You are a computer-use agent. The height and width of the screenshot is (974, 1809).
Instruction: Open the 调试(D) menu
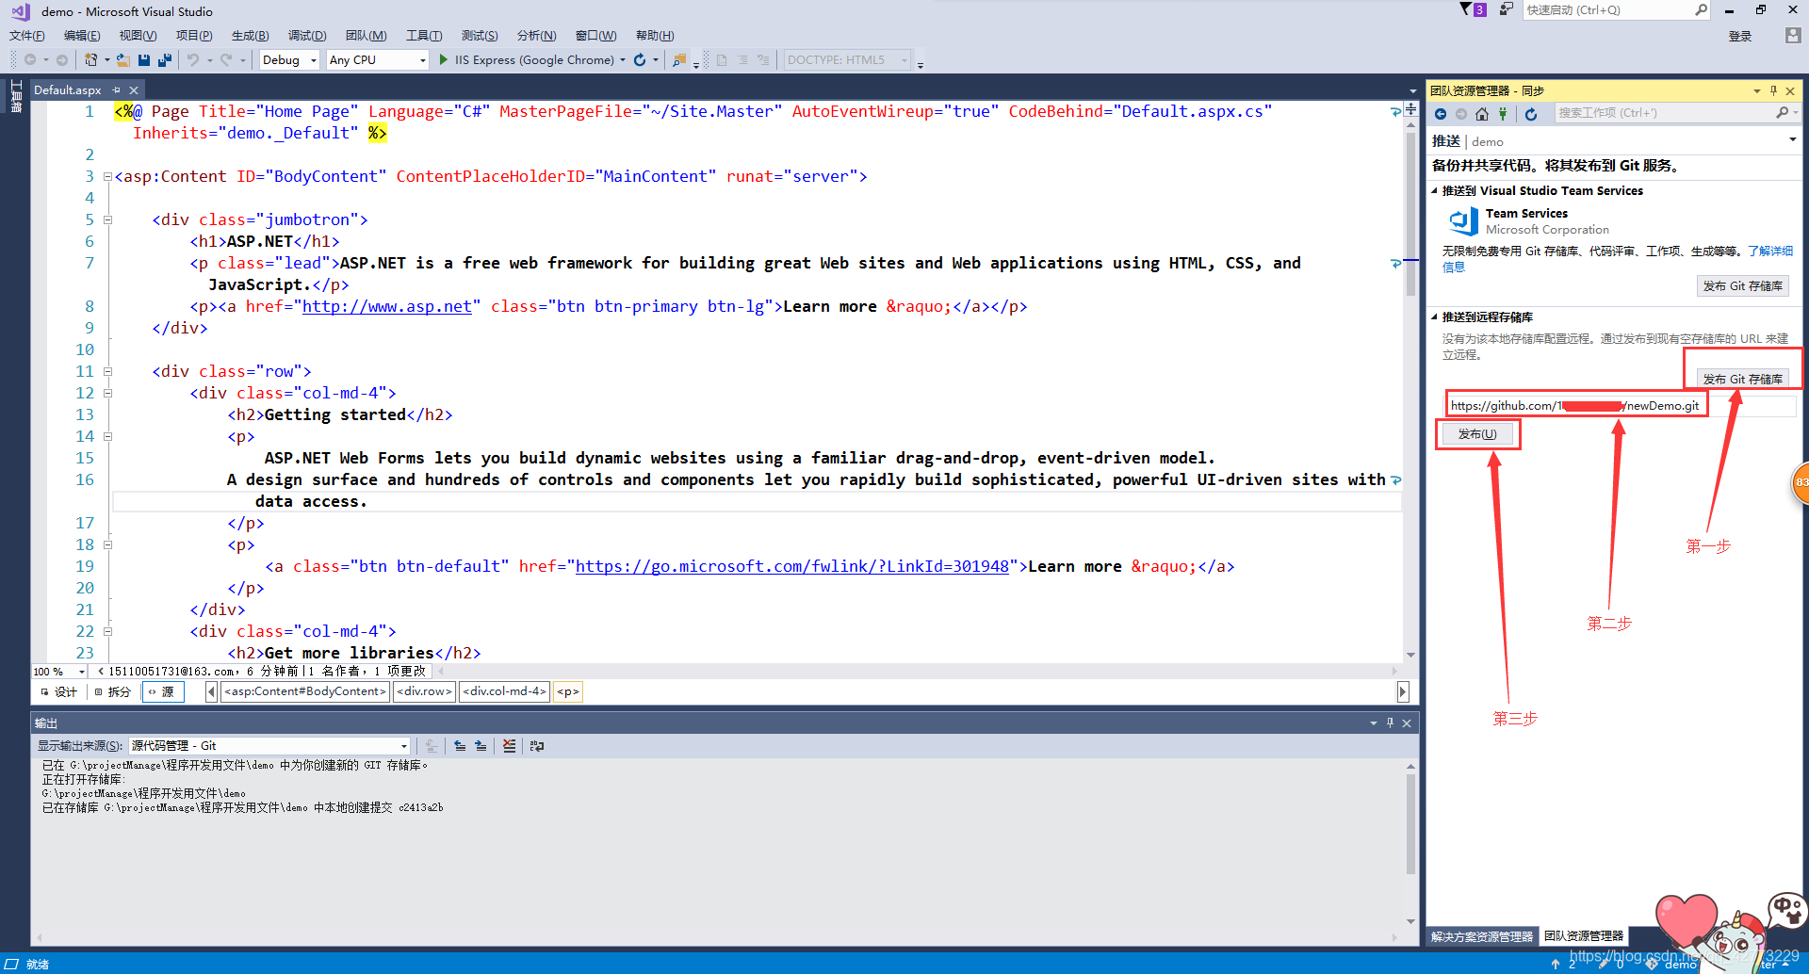[307, 36]
